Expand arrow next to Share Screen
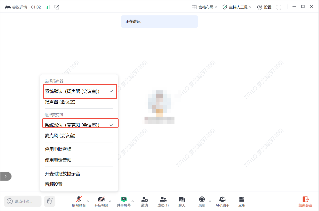319x211 pixels. point(133,201)
